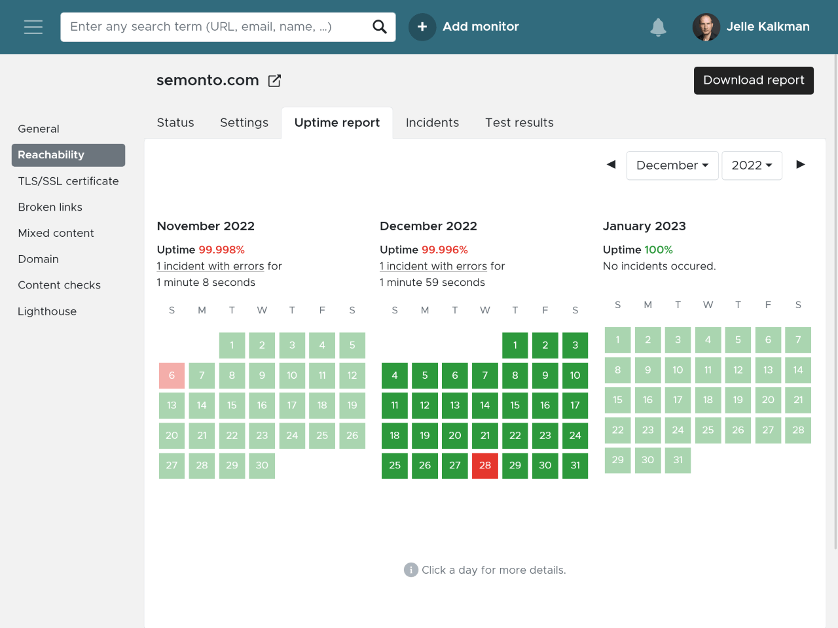Open December's '1 incident with errors' link

point(433,266)
